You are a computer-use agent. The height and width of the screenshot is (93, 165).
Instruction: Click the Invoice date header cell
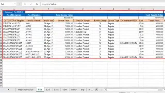click(x=48, y=21)
